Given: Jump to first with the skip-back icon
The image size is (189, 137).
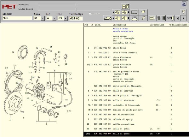Looking at the screenshot, I should [177, 18].
